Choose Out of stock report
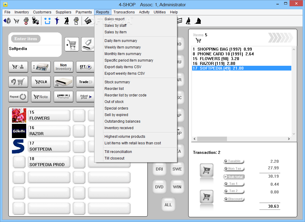Viewport: 305px width, 222px height. coord(114,102)
